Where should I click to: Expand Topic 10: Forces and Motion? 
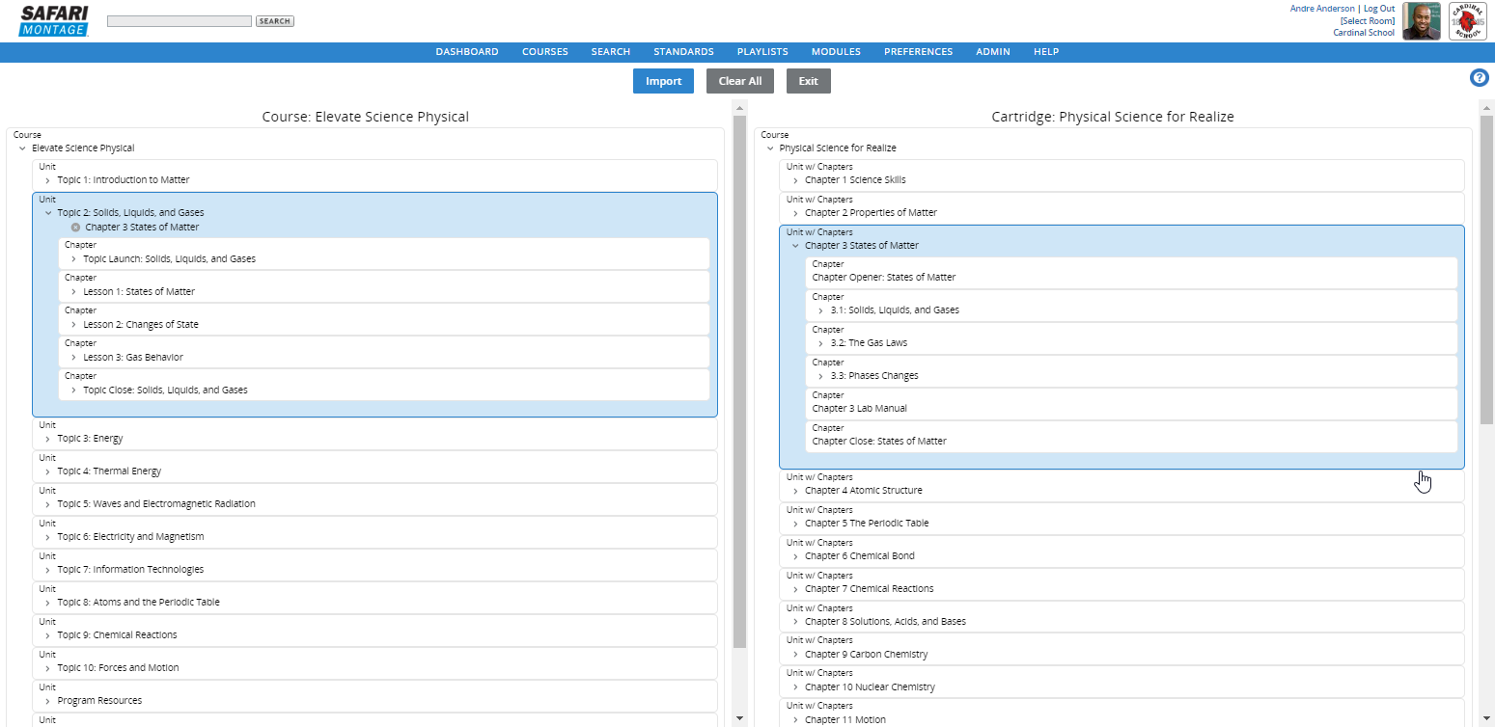[47, 668]
